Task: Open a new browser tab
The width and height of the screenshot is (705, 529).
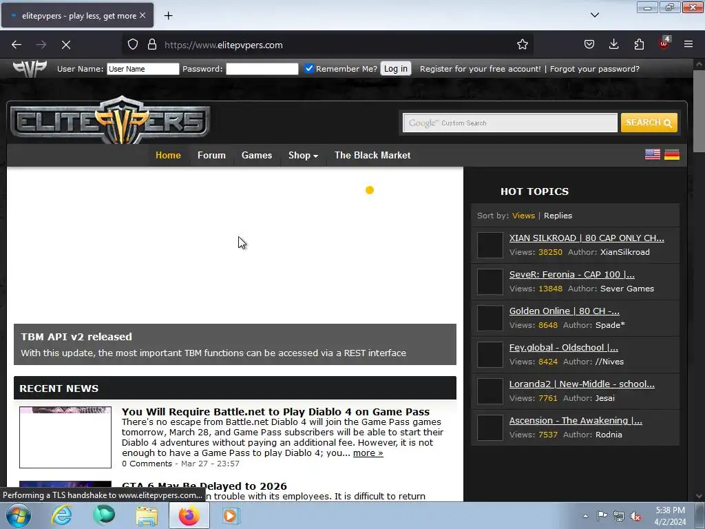Action: point(168,16)
